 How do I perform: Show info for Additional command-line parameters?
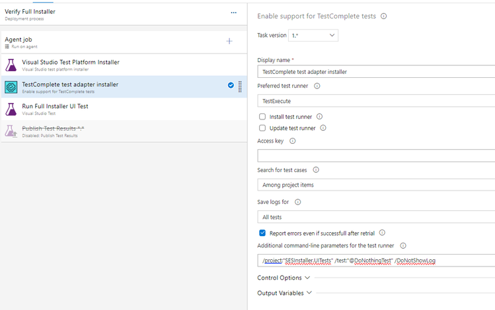[403, 245]
